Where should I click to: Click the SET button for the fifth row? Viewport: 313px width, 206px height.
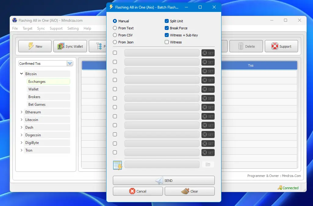208,90
